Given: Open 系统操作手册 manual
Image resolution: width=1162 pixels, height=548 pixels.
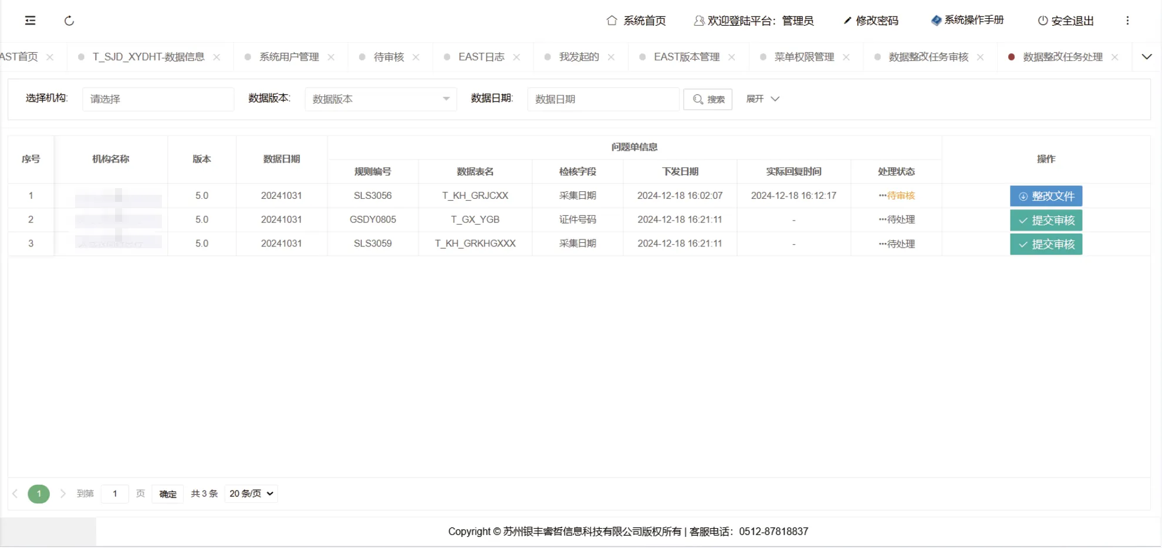Looking at the screenshot, I should (967, 20).
